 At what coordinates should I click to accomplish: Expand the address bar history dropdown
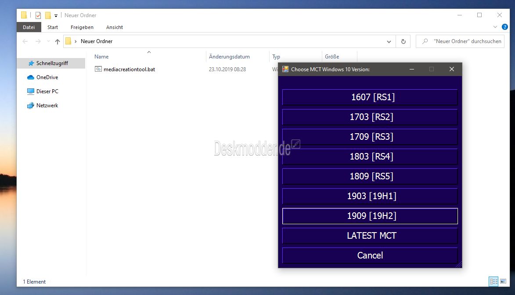pyautogui.click(x=389, y=41)
